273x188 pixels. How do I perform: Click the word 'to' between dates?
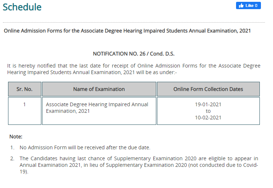(x=208, y=111)
